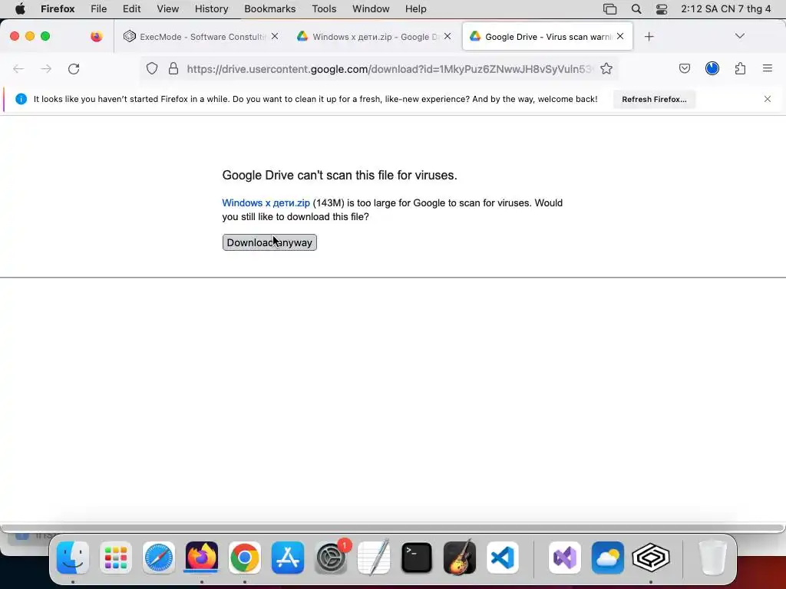
Task: Switch to ExecMode - Software Consulting tab
Action: [x=202, y=37]
